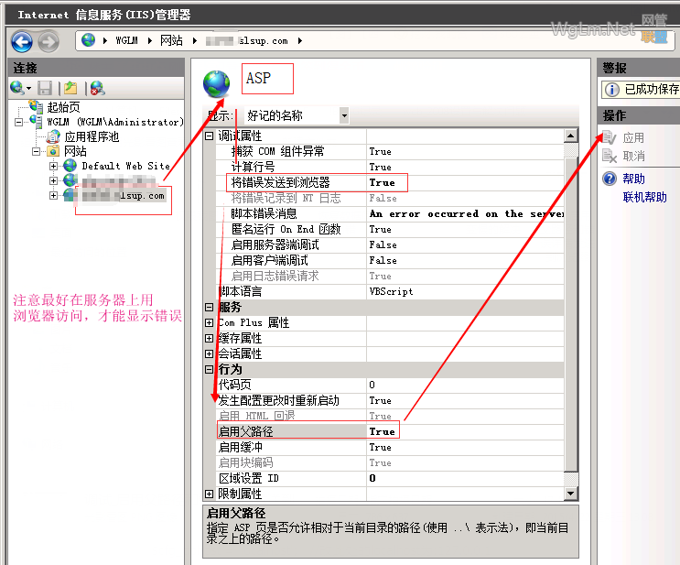The height and width of the screenshot is (565, 680).
Task: Click the arrow after WGLM in breadcrumb
Action: 149,40
